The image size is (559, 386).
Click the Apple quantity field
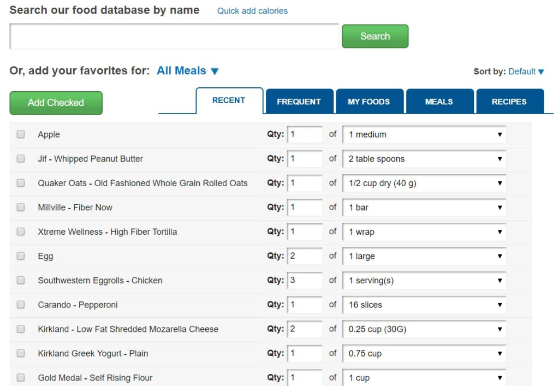(305, 134)
